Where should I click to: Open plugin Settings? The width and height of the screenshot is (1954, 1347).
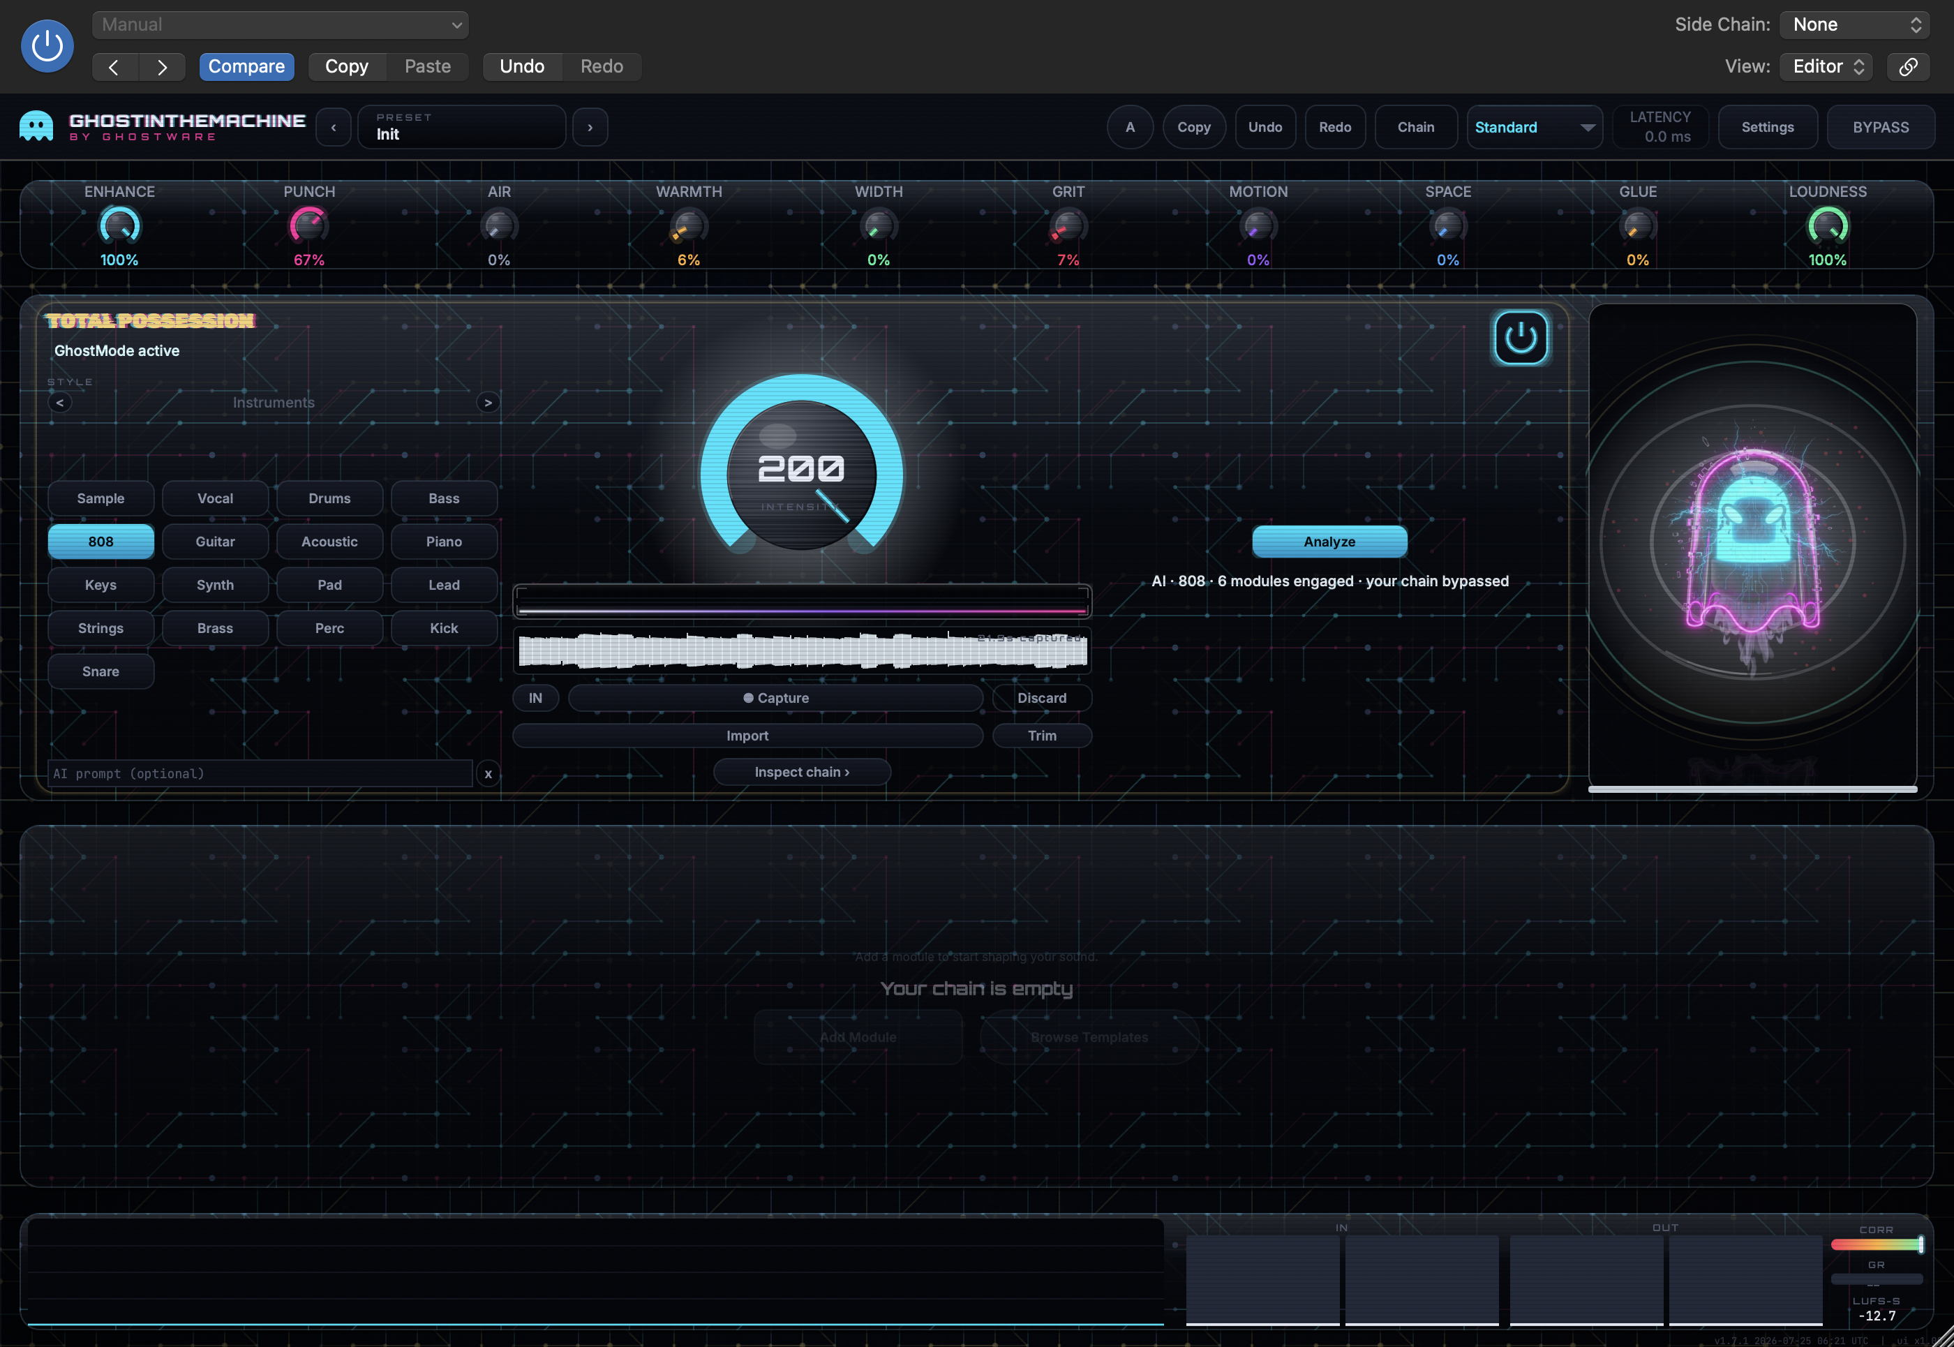click(1768, 128)
